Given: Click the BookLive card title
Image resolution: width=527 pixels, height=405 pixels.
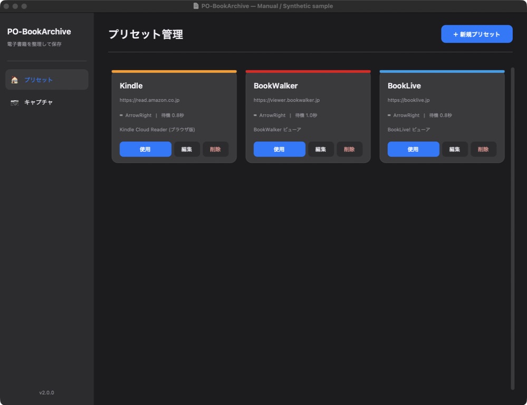Looking at the screenshot, I should 404,86.
